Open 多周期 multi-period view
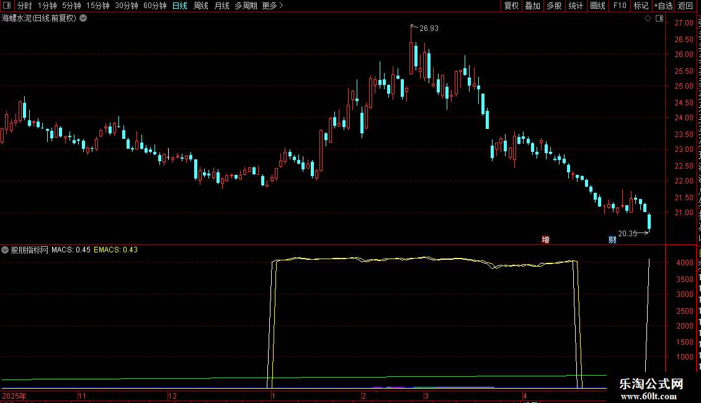 click(x=246, y=6)
